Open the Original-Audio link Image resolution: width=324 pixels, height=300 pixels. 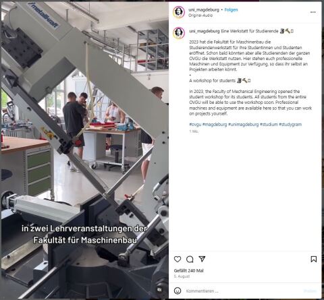pyautogui.click(x=200, y=16)
